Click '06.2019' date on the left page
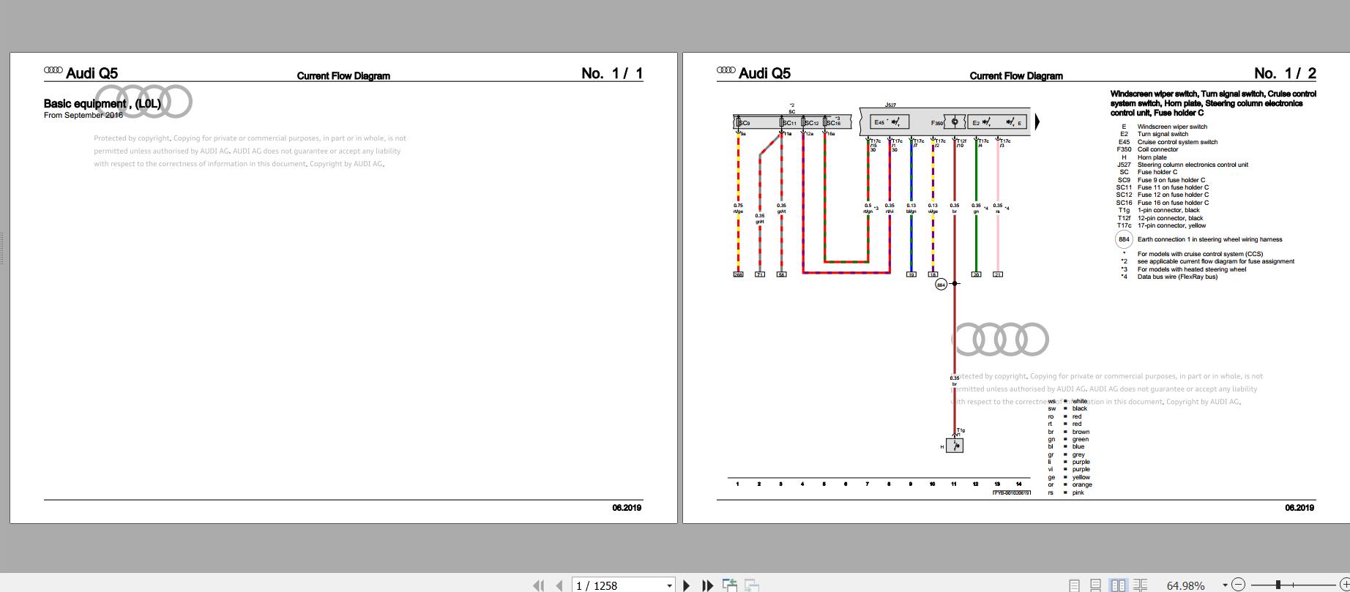 pyautogui.click(x=627, y=508)
